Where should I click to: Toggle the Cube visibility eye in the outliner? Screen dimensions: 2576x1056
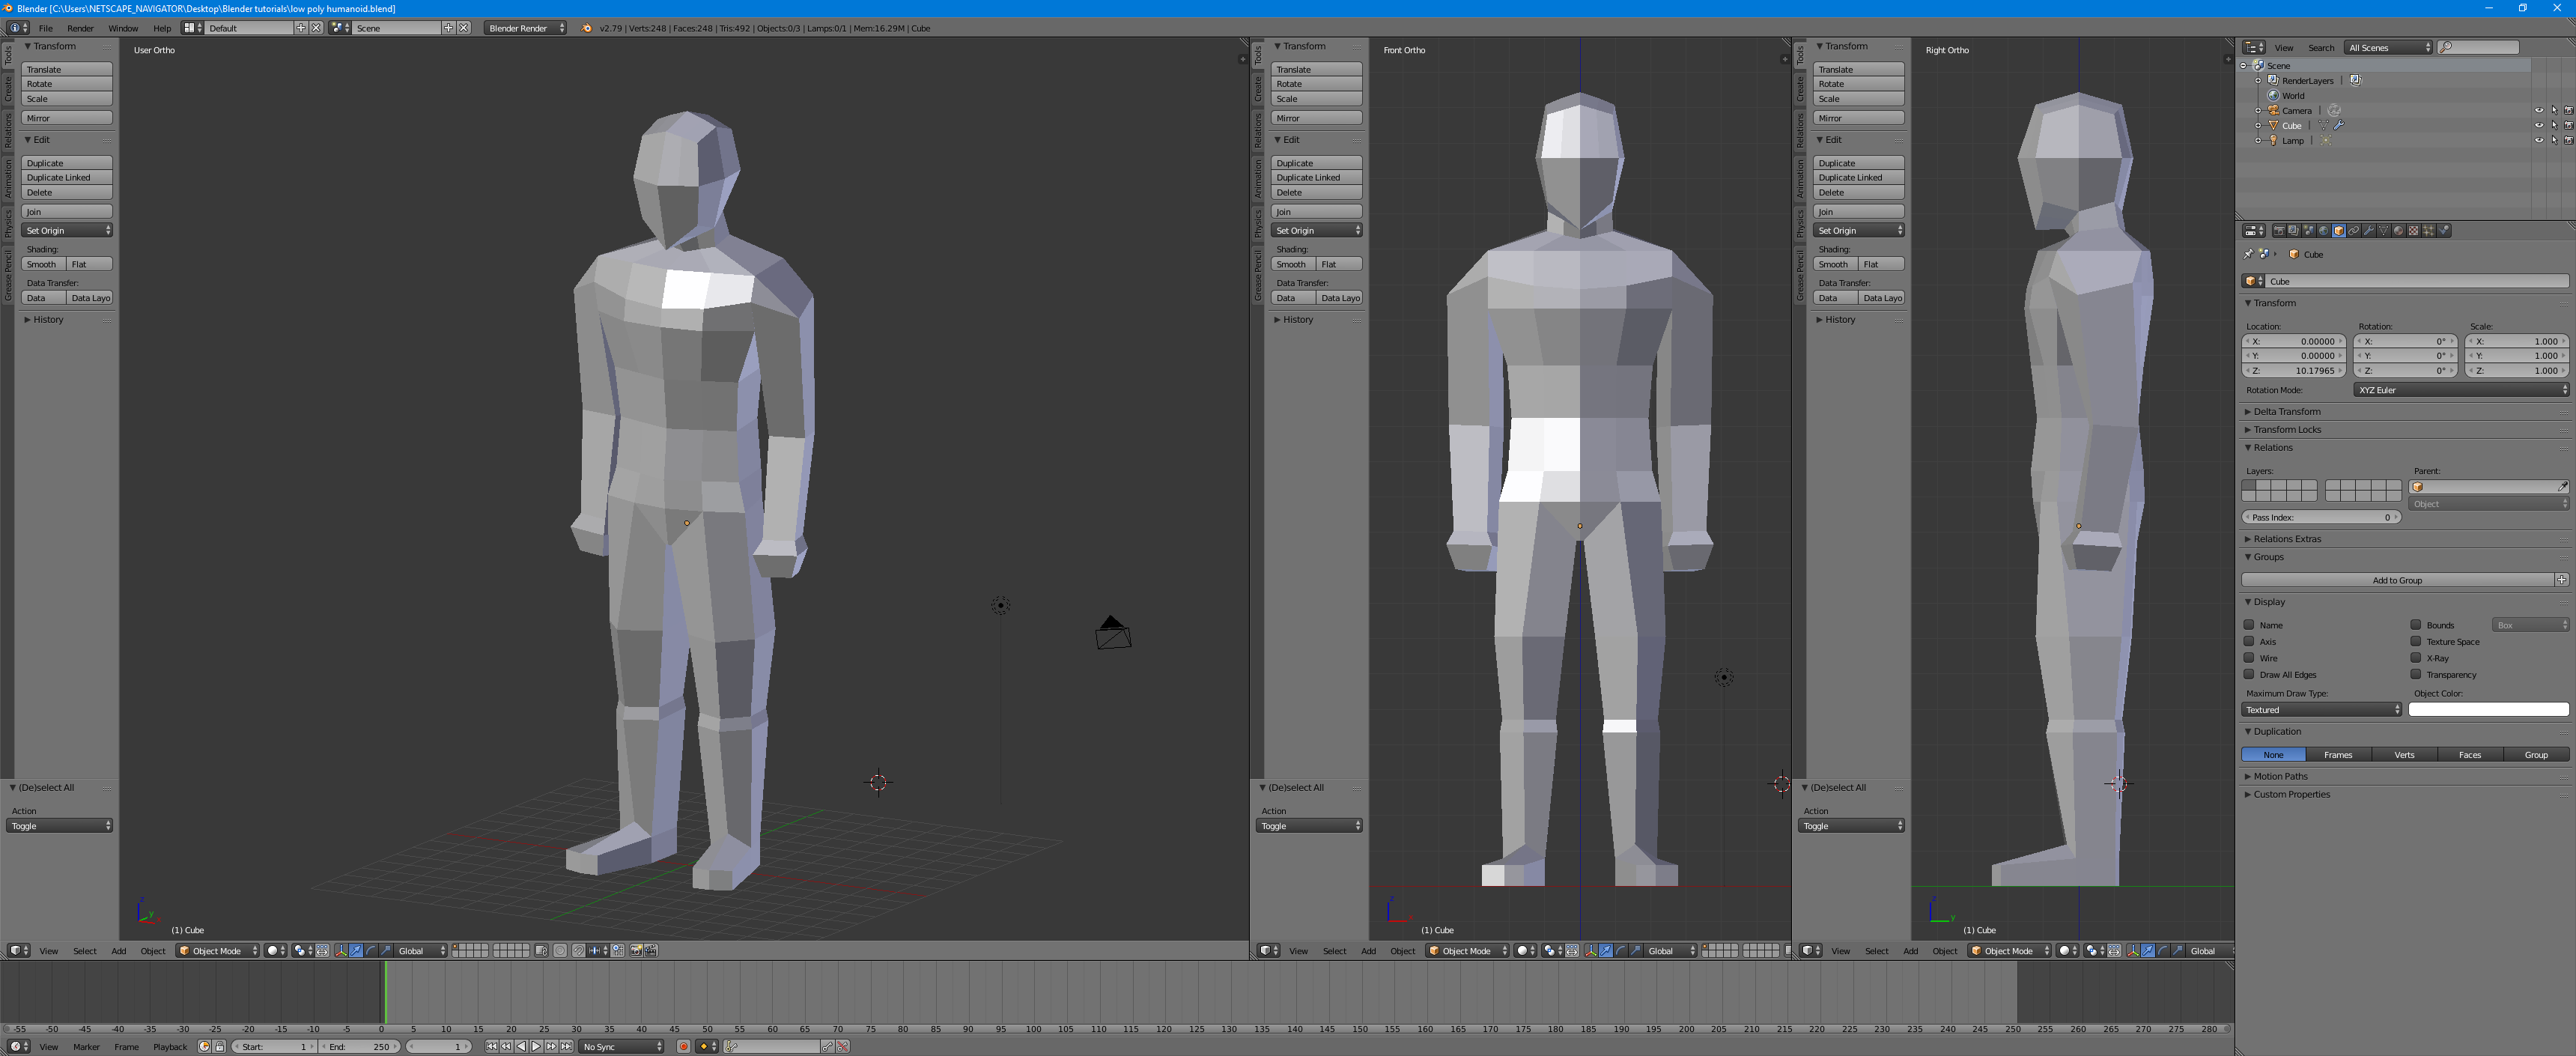[2538, 126]
